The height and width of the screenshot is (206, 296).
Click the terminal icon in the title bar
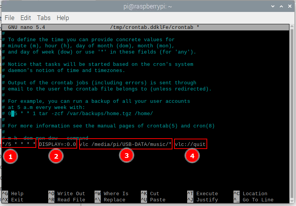pos(7,6)
